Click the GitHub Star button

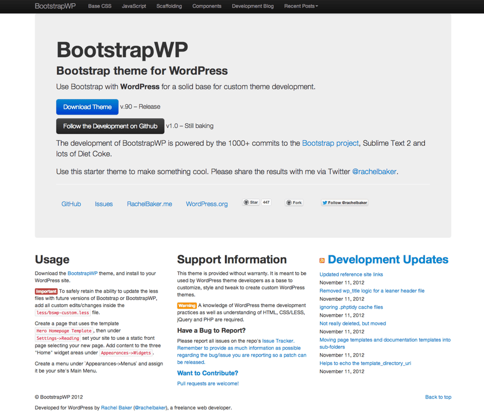pyautogui.click(x=251, y=203)
